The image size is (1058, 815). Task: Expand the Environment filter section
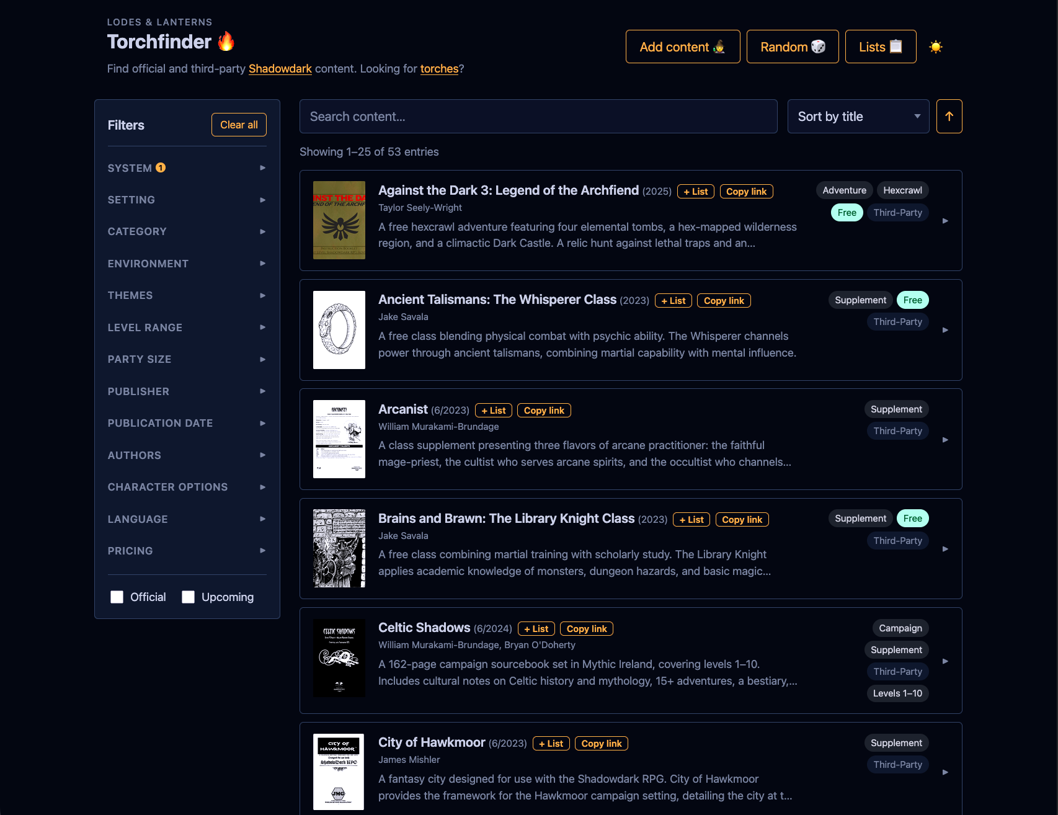[x=187, y=264]
